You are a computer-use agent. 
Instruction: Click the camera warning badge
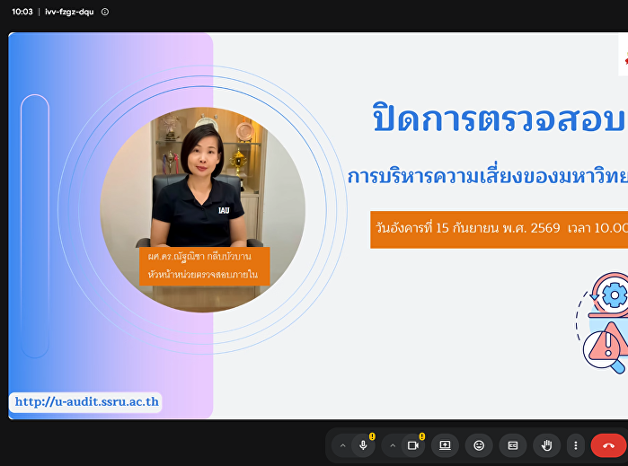pyautogui.click(x=421, y=436)
